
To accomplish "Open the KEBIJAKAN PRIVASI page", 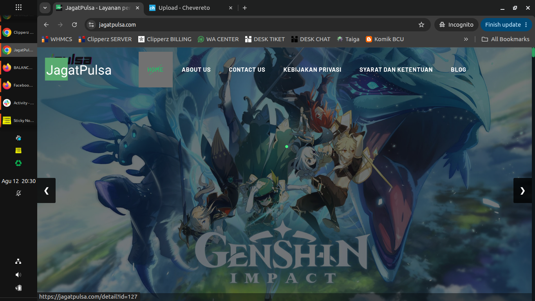I will pos(313,70).
